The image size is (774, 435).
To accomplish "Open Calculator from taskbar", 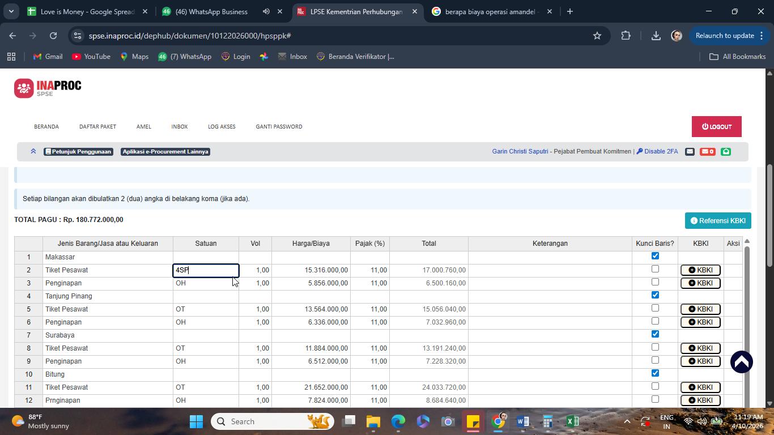I will click(x=547, y=421).
